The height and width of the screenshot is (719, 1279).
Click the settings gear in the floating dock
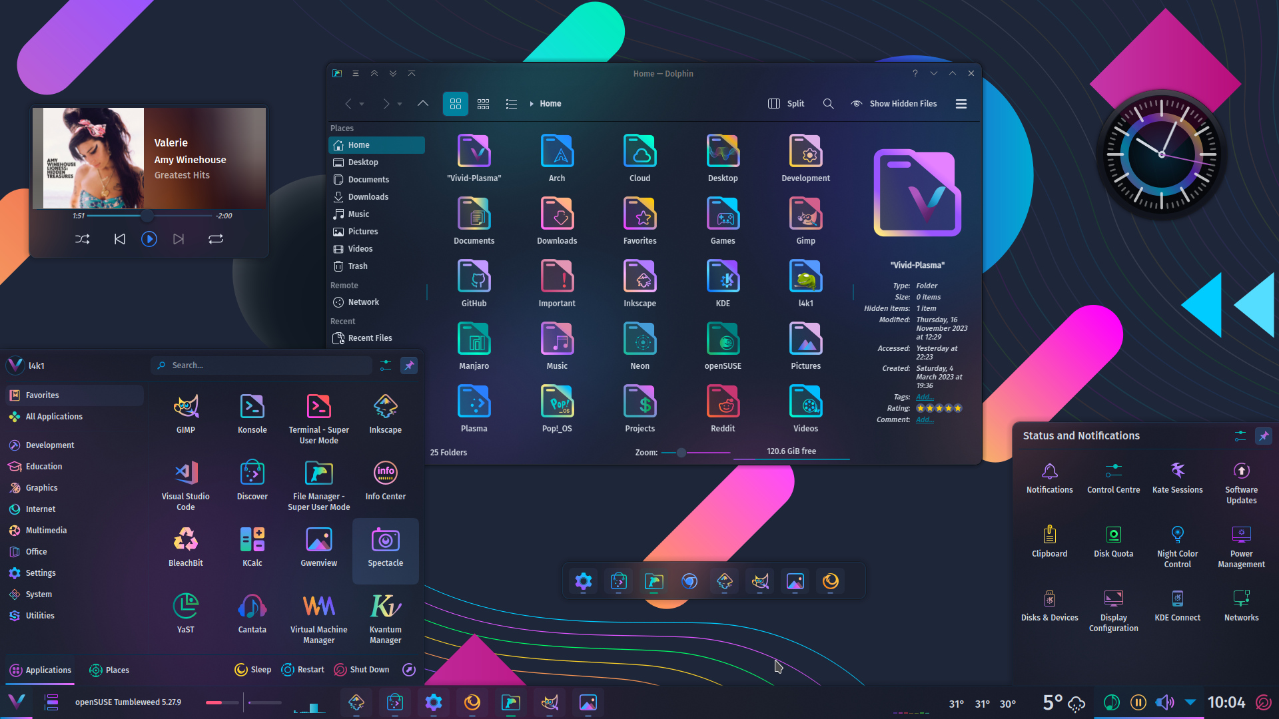pyautogui.click(x=584, y=581)
